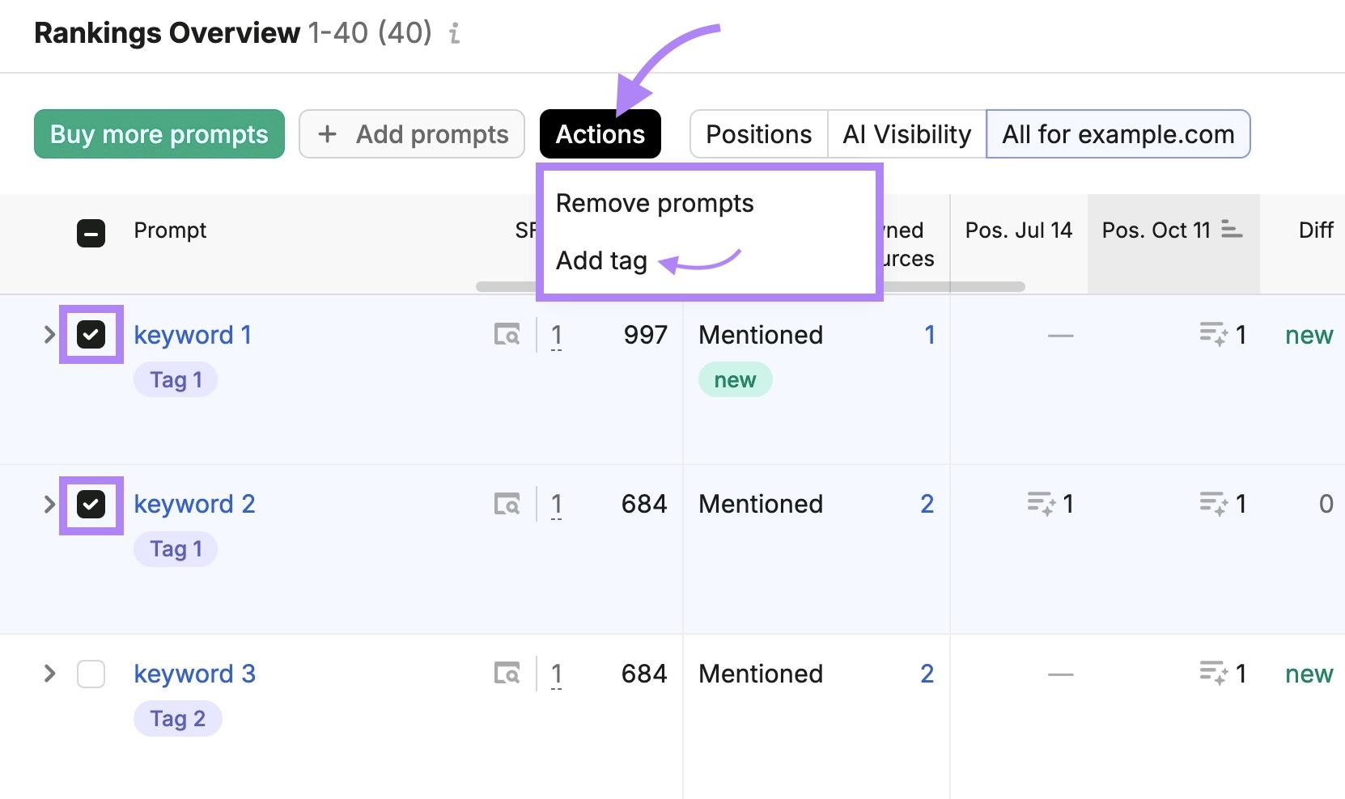This screenshot has width=1345, height=799.
Task: Open sources count 2 for keyword 2
Action: click(927, 504)
